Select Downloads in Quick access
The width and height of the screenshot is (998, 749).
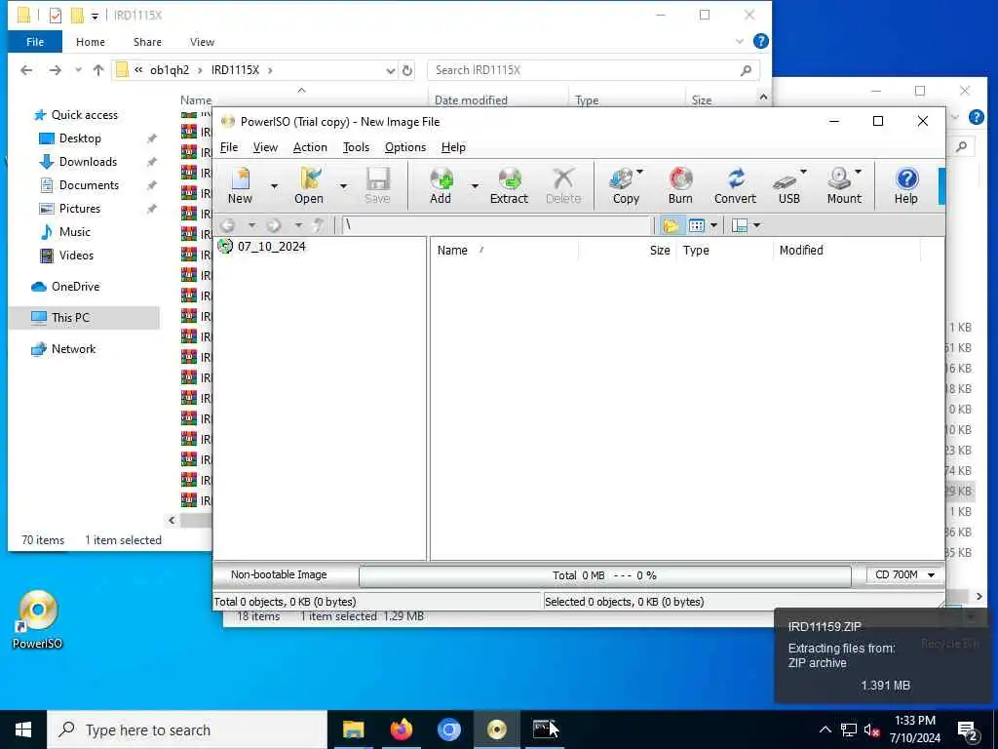(88, 162)
